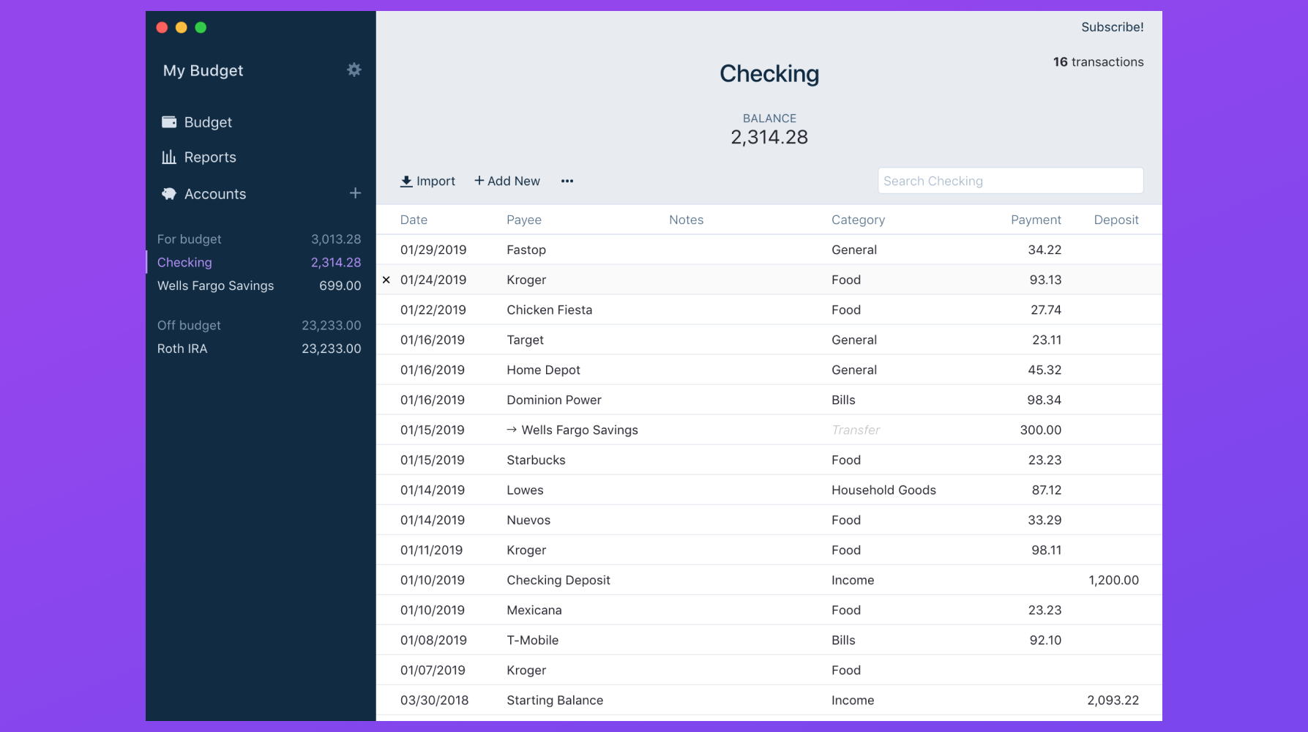Click the T-Mobile payee cell
The height and width of the screenshot is (732, 1308).
[x=533, y=640]
